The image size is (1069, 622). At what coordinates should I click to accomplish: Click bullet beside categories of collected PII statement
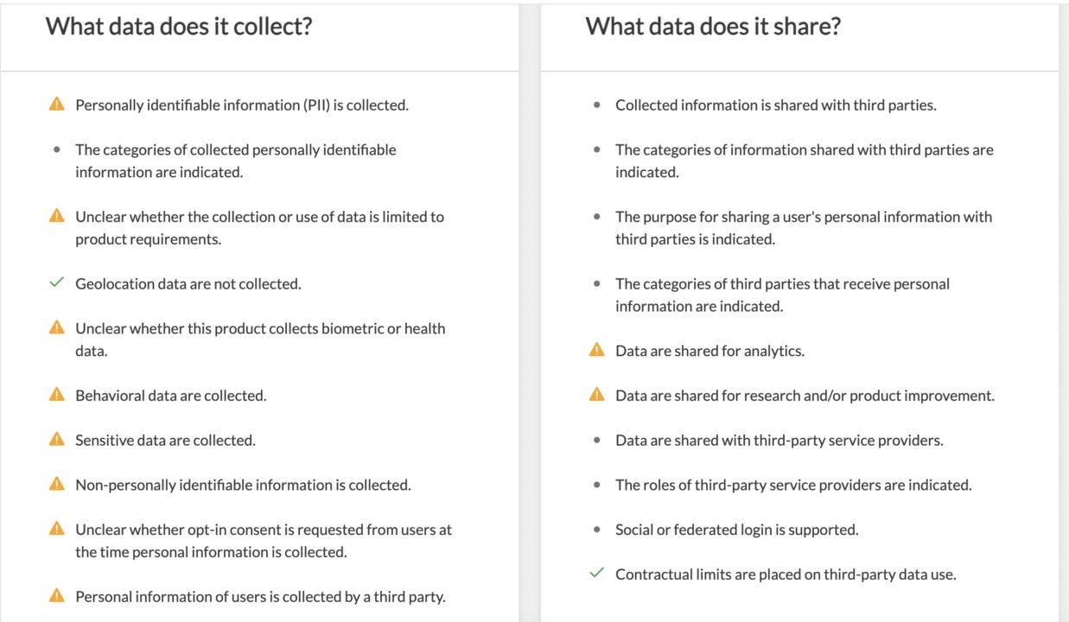[x=57, y=149]
